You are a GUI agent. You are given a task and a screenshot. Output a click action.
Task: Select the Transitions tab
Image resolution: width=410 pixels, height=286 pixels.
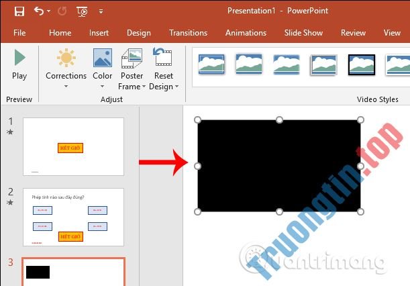click(x=189, y=33)
